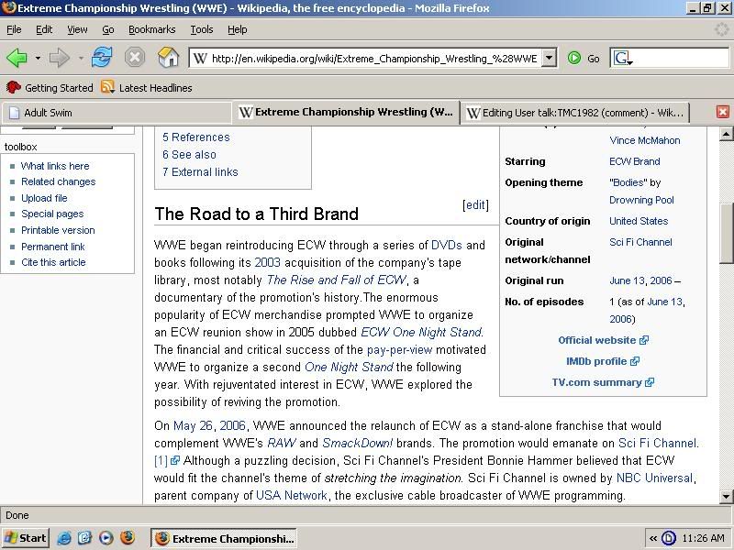Reload the page with the Refresh icon

point(102,58)
